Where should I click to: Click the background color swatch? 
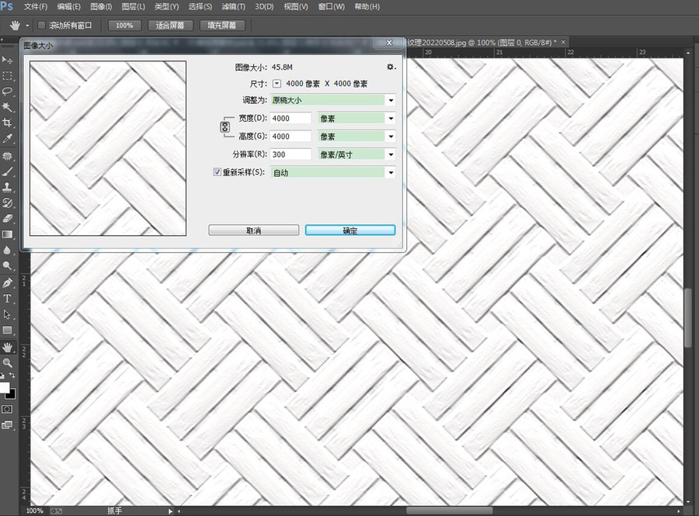click(x=12, y=395)
